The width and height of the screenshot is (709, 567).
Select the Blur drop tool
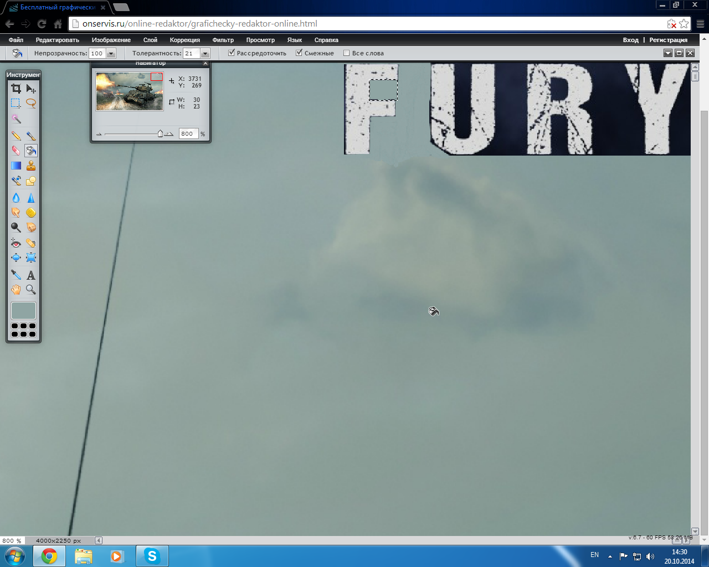pyautogui.click(x=16, y=198)
